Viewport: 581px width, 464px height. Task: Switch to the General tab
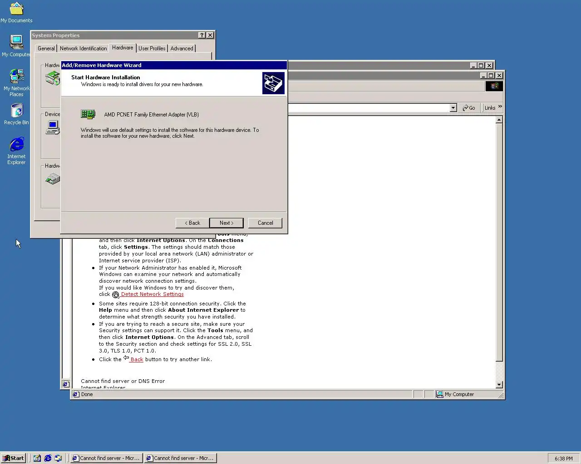click(46, 48)
